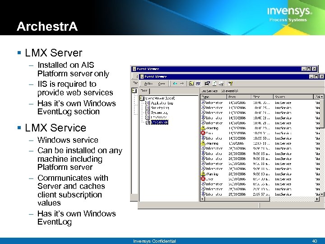Select System Log in the tree

159,113
